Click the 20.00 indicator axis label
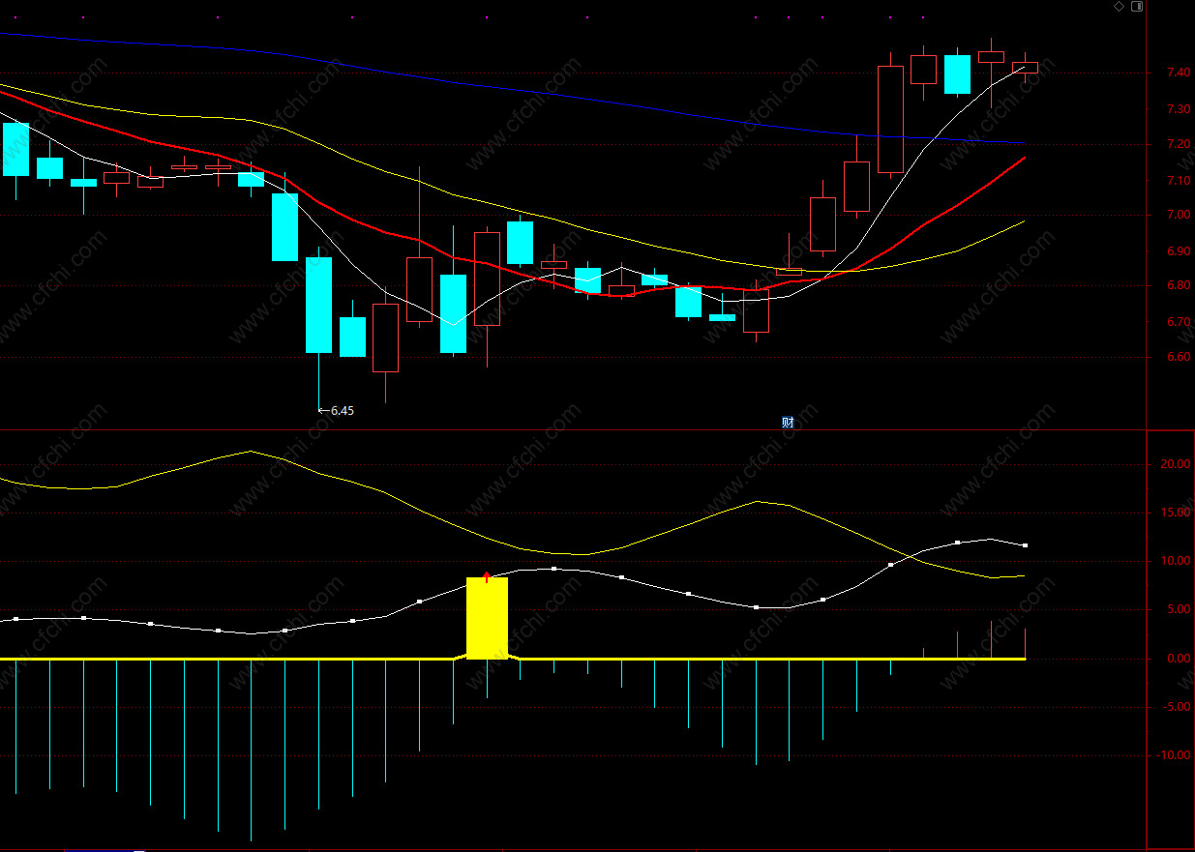The height and width of the screenshot is (852, 1195). pyautogui.click(x=1175, y=464)
